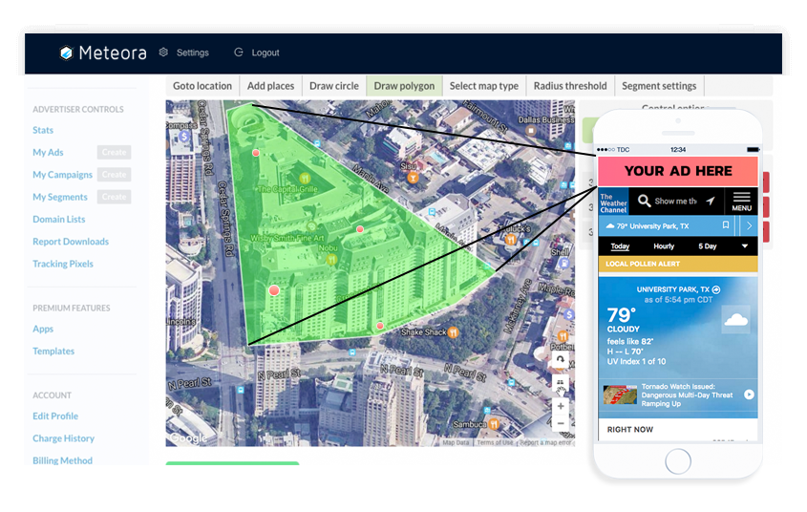This screenshot has height=512, width=807.
Task: Tap the cloudy weather icon tile
Action: [735, 320]
